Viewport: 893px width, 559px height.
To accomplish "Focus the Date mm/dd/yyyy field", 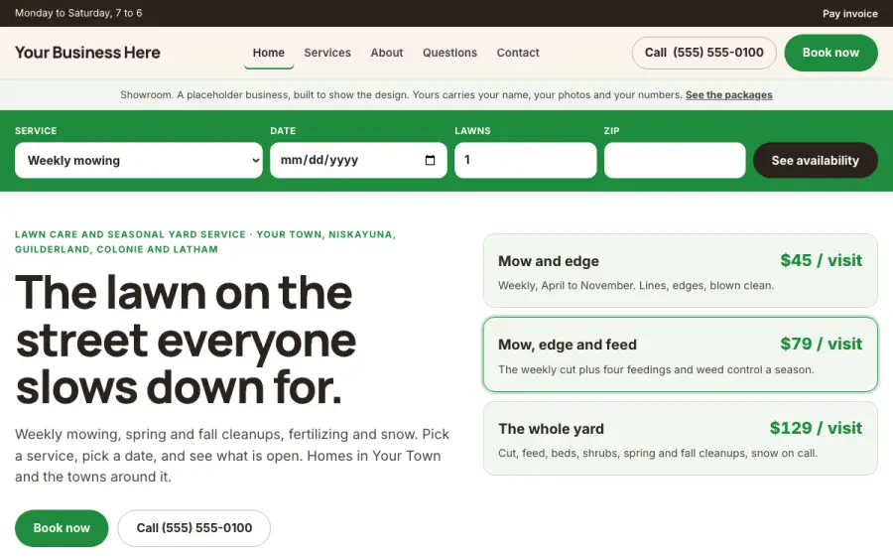I will click(x=358, y=160).
